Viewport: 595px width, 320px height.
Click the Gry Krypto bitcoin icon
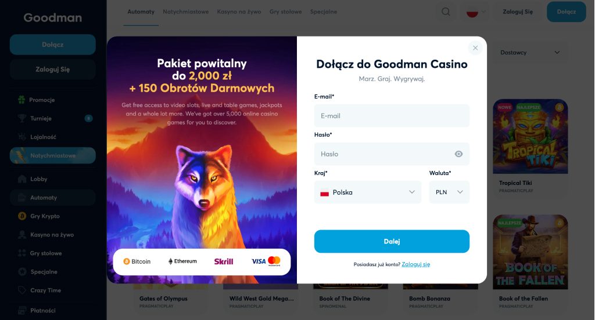click(22, 216)
